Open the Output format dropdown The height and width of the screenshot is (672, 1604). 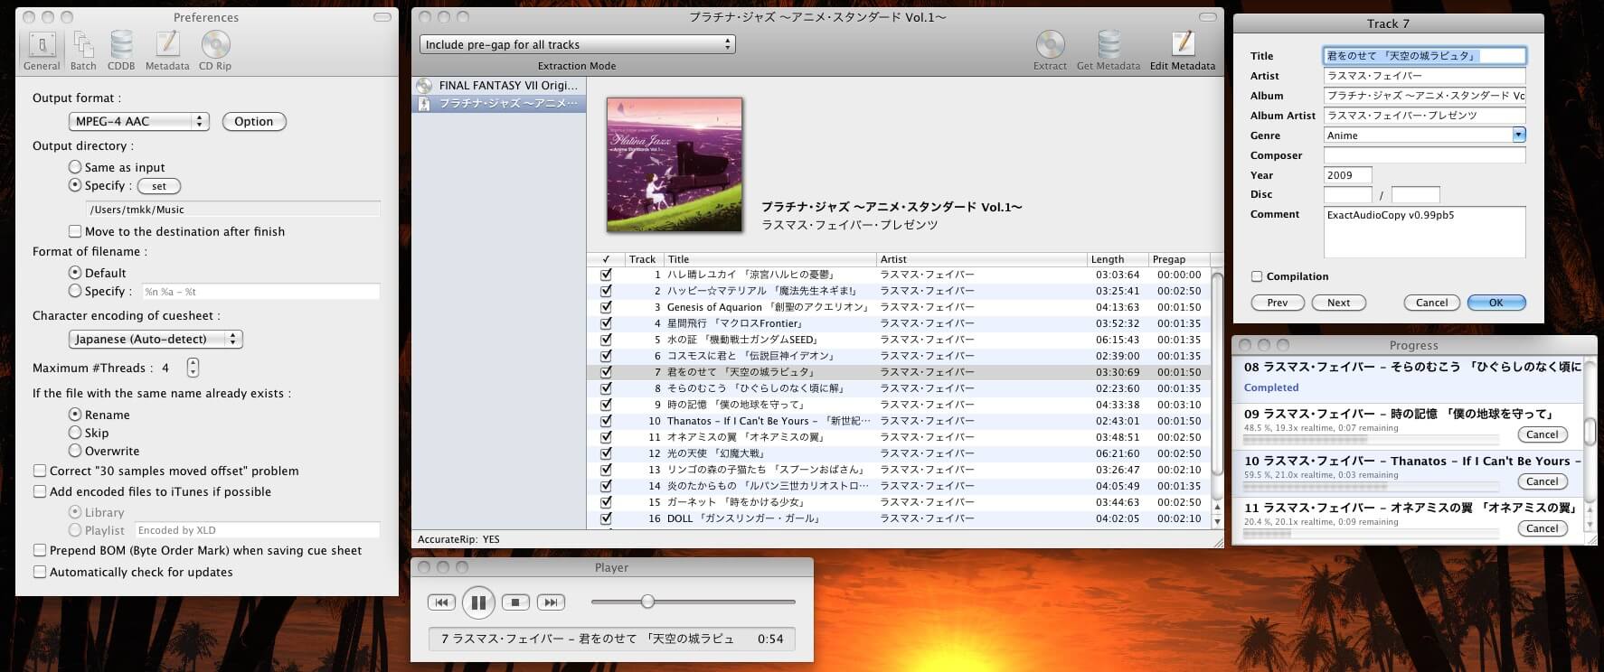138,121
